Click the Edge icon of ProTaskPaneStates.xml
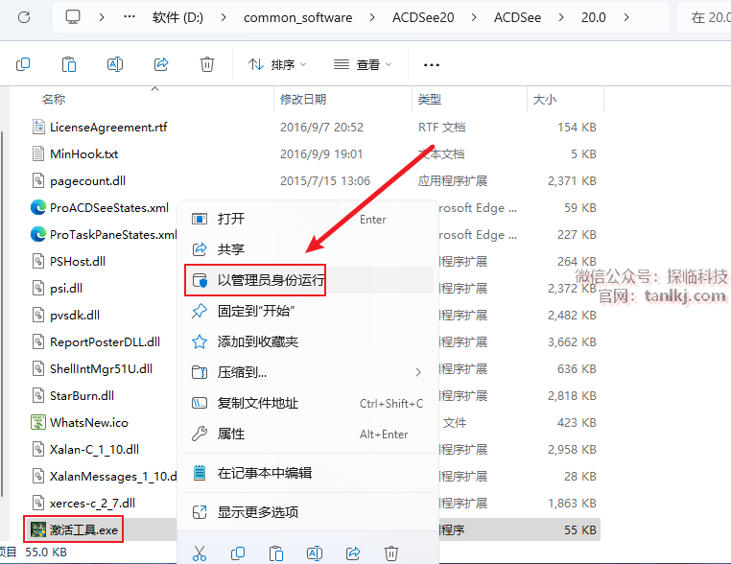Screen dimensions: 731x564 [38, 234]
